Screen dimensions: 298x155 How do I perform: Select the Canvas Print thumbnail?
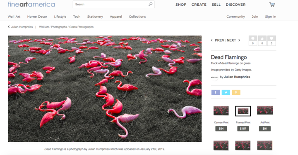coord(221,110)
